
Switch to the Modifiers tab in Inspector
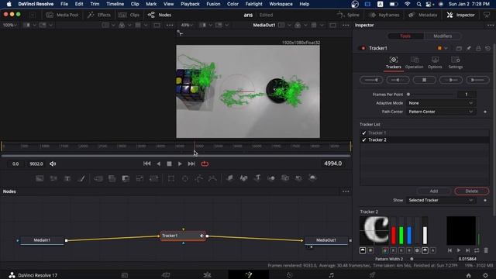click(x=443, y=36)
